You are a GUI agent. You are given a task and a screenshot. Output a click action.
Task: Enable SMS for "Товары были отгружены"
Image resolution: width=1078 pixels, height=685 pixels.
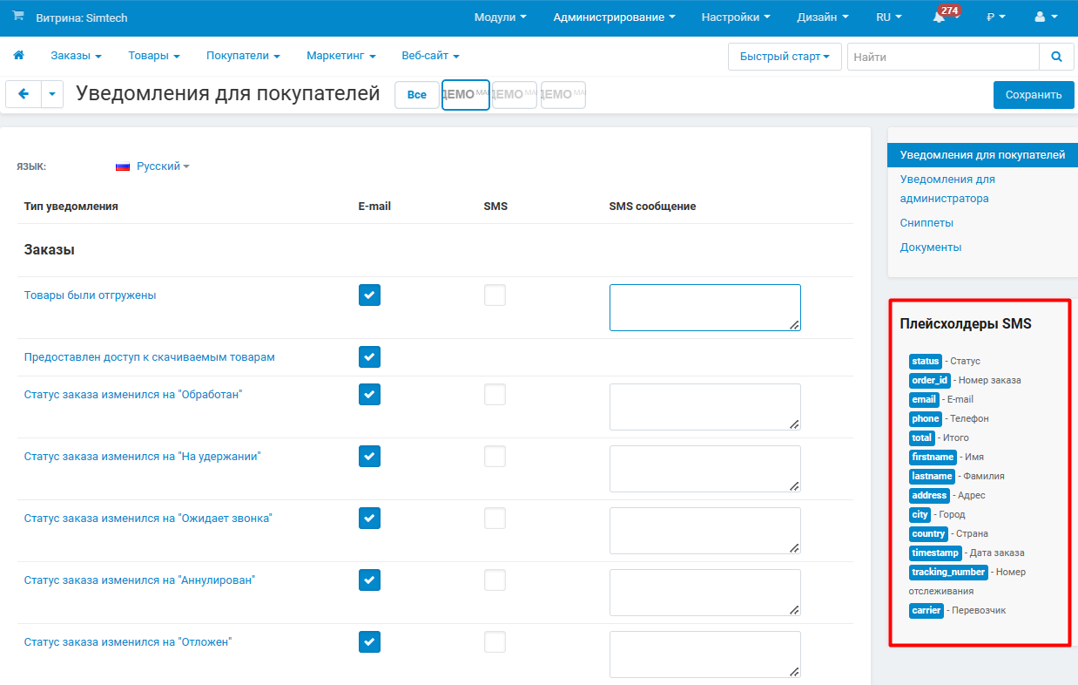coord(495,295)
